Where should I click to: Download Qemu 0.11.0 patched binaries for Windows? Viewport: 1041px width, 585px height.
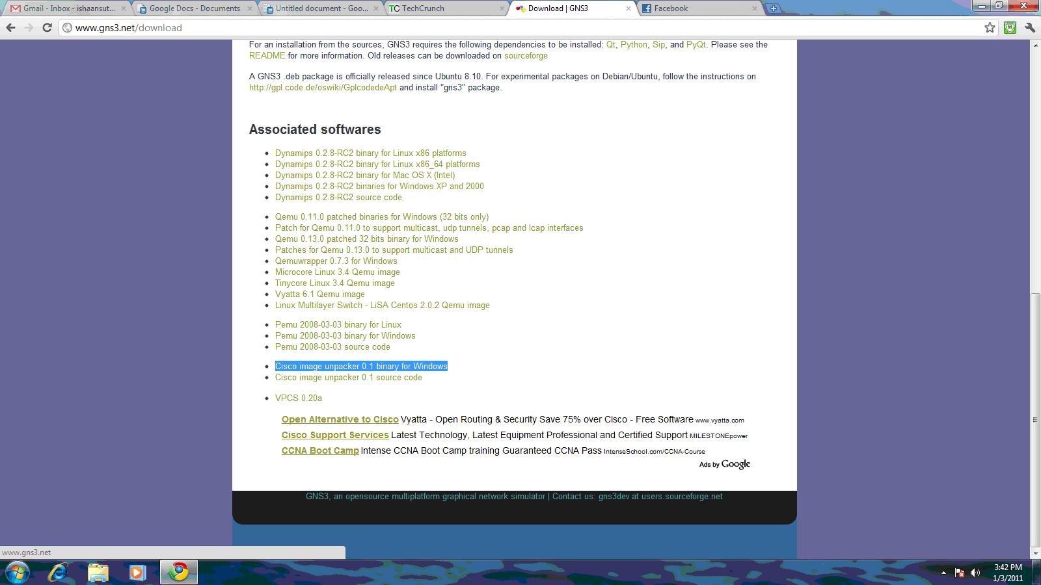[x=382, y=217]
